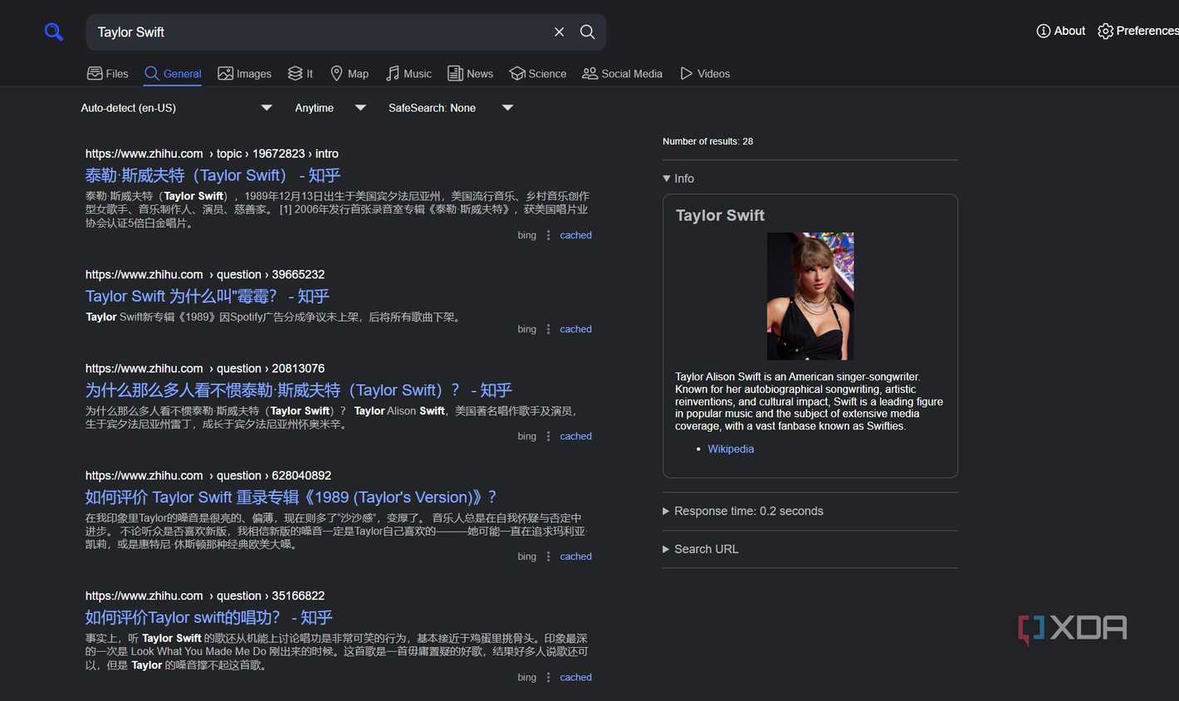This screenshot has height=701, width=1179.
Task: Open the Videos category tab
Action: tap(705, 73)
